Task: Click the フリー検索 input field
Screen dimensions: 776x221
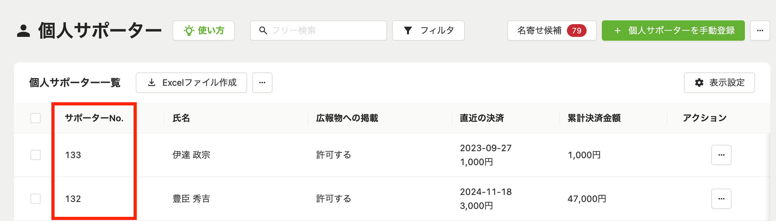Action: coord(318,30)
